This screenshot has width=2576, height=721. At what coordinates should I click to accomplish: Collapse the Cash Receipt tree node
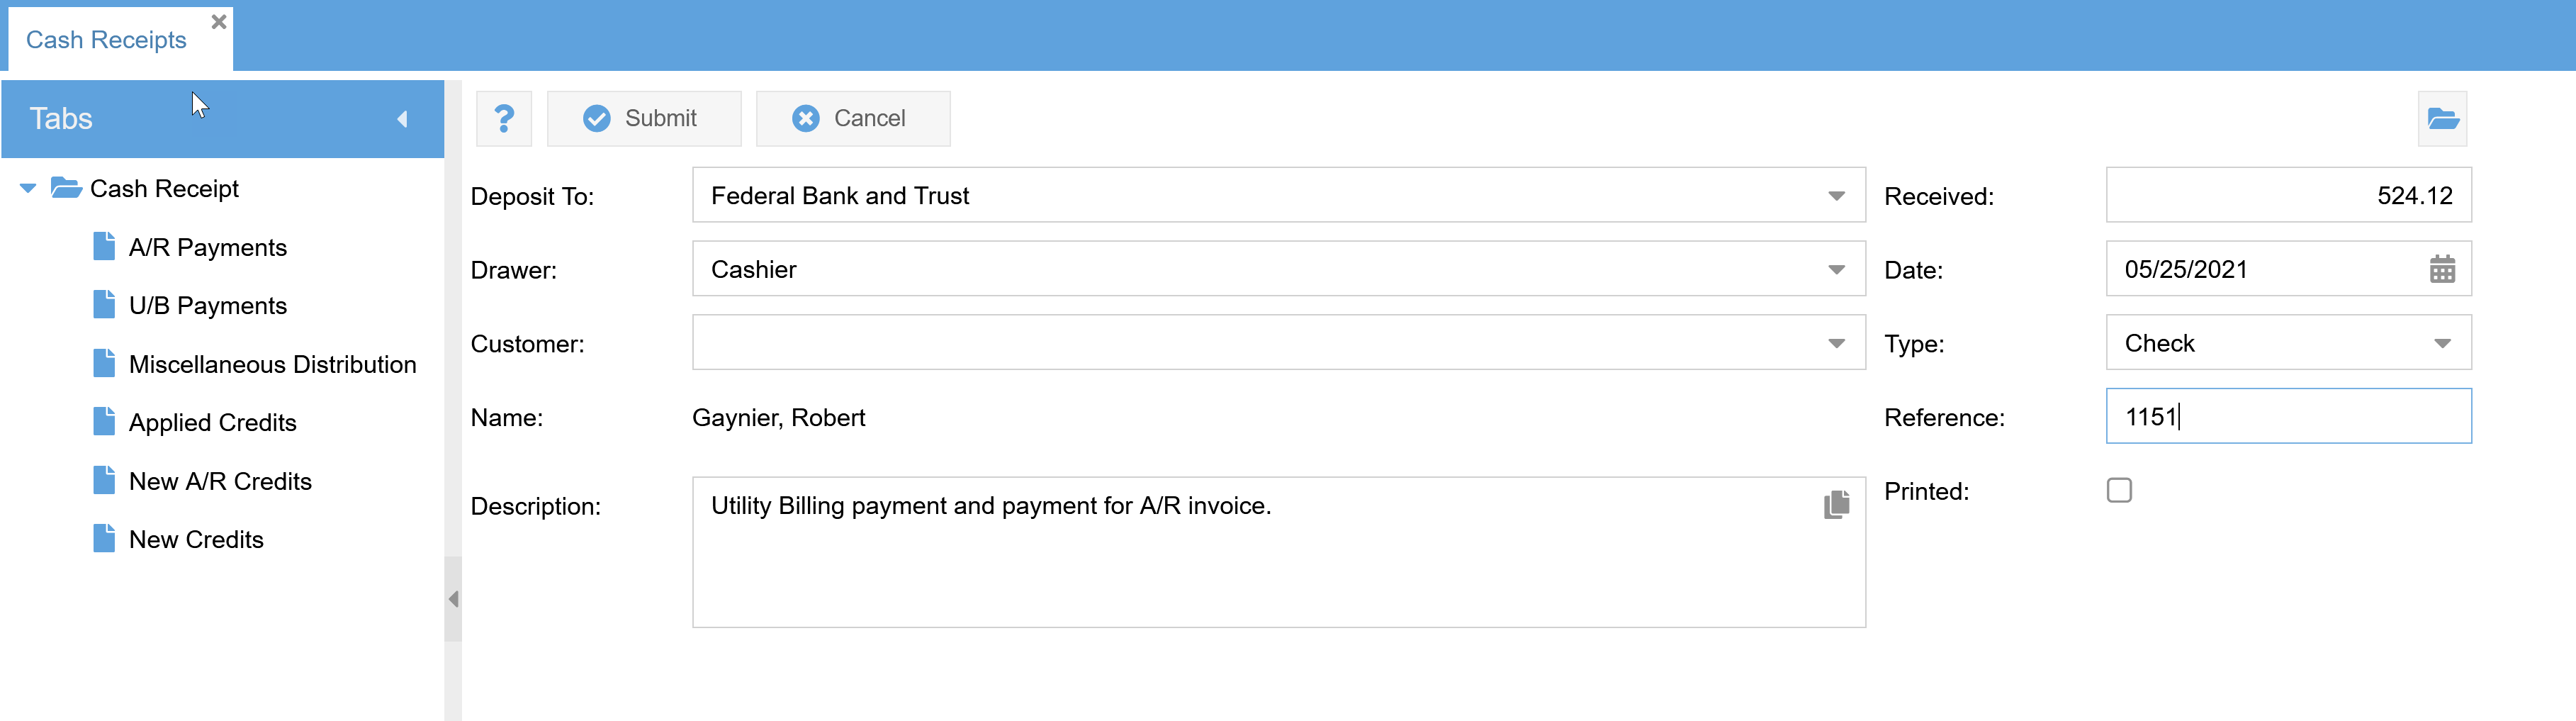point(28,188)
